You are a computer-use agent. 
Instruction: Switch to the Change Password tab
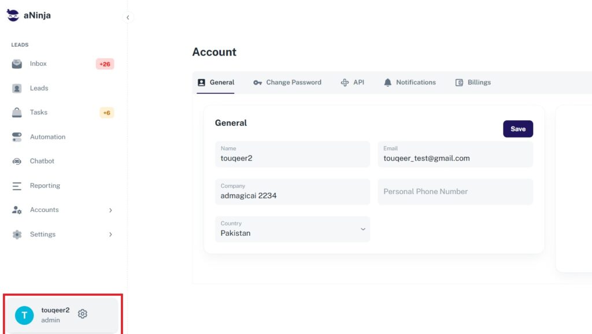point(287,83)
